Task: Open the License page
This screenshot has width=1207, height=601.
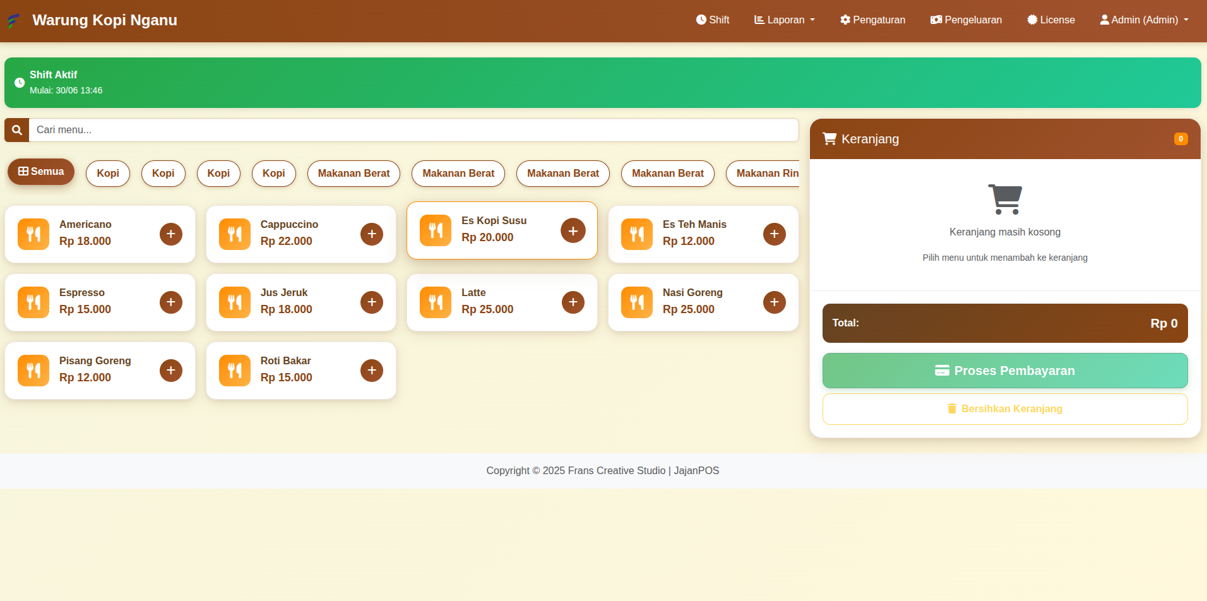Action: (1051, 20)
